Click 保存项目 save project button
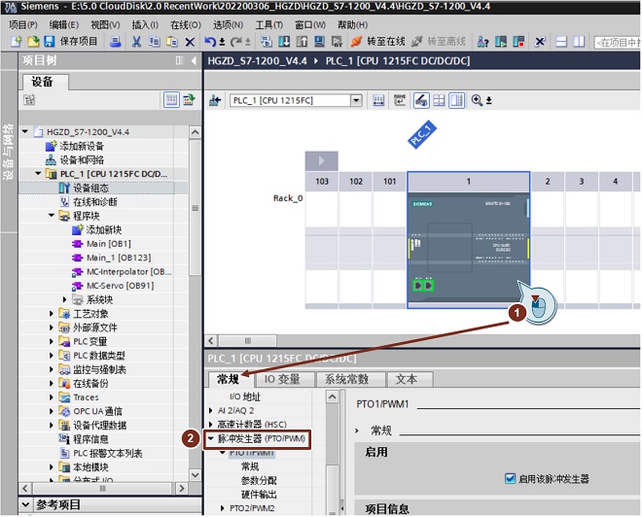The width and height of the screenshot is (642, 517). click(x=71, y=42)
